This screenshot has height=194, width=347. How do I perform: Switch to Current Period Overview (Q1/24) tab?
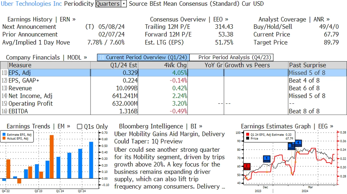[143, 57]
